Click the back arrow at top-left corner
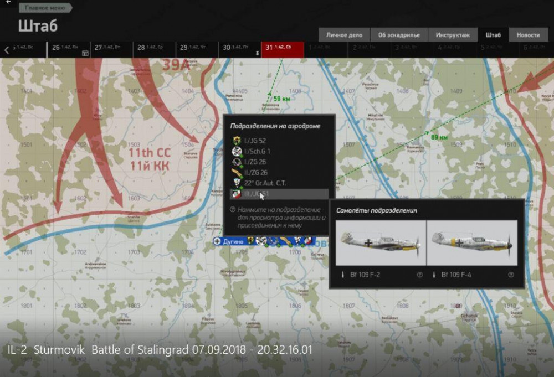The height and width of the screenshot is (377, 554). pos(8,2)
